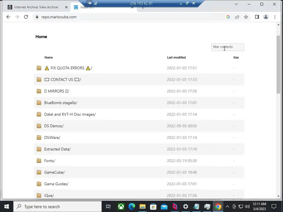Open the DS Demos/ link
The width and height of the screenshot is (283, 212).
coord(54,126)
